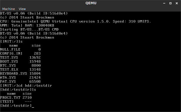Image resolution: width=181 pixels, height=112 pixels.
Task: Click the TEST.SYS file entry
Action: click(x=9, y=57)
